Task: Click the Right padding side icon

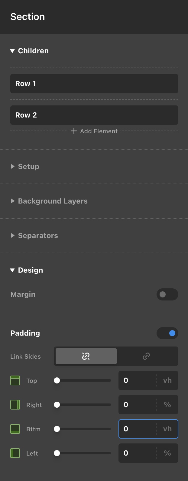Action: click(15, 405)
